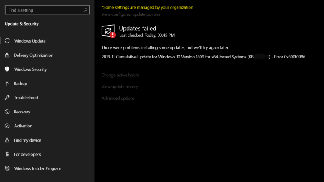Click the Windows Insider Program cat icon
The width and height of the screenshot is (324, 182).
pos(7,168)
